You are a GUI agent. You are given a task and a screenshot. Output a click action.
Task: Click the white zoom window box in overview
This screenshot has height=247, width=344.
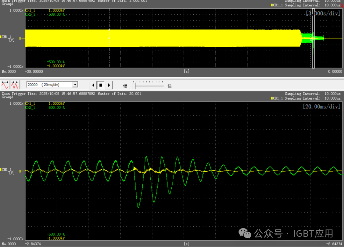313,38
